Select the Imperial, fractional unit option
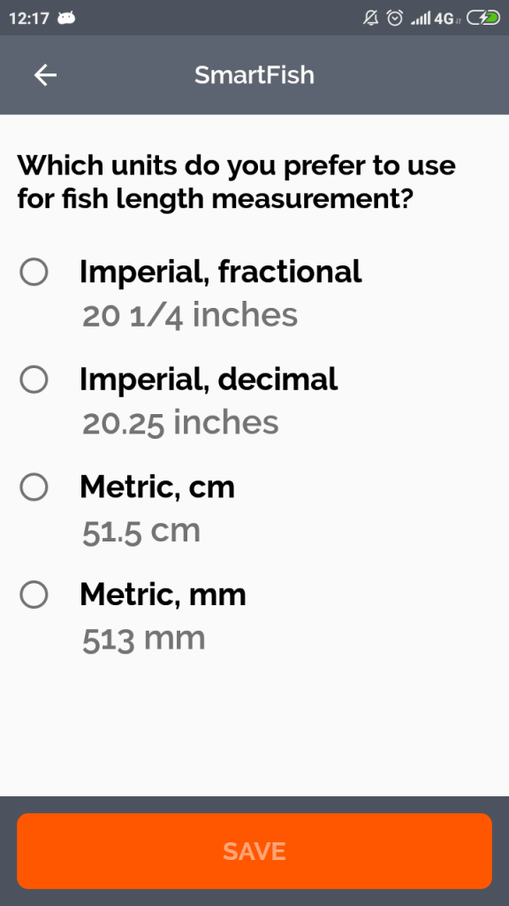Viewport: 509px width, 906px height. point(34,273)
